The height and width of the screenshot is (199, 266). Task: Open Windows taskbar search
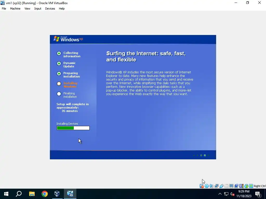point(19,194)
